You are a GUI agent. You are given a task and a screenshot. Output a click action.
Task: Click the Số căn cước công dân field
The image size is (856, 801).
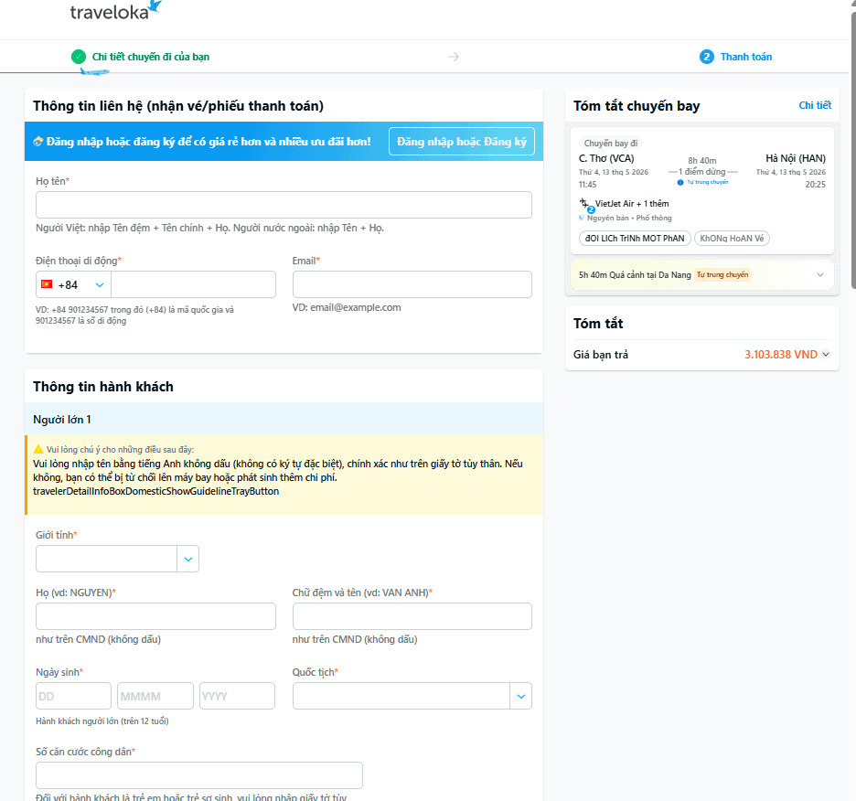click(x=199, y=774)
